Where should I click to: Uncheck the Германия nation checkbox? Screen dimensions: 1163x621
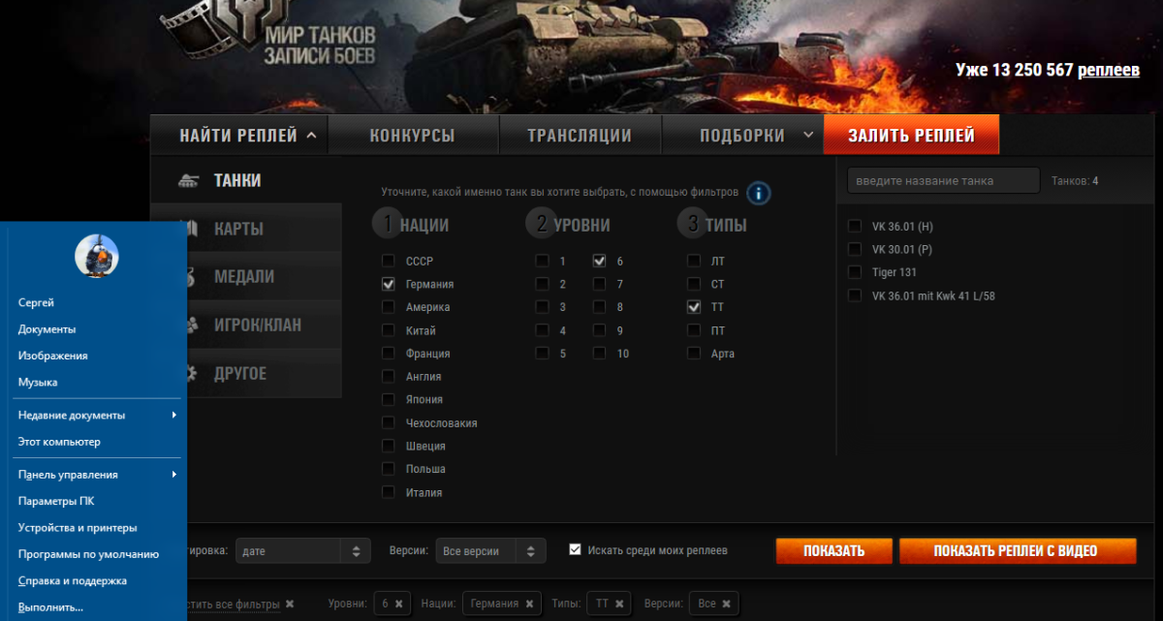[389, 284]
